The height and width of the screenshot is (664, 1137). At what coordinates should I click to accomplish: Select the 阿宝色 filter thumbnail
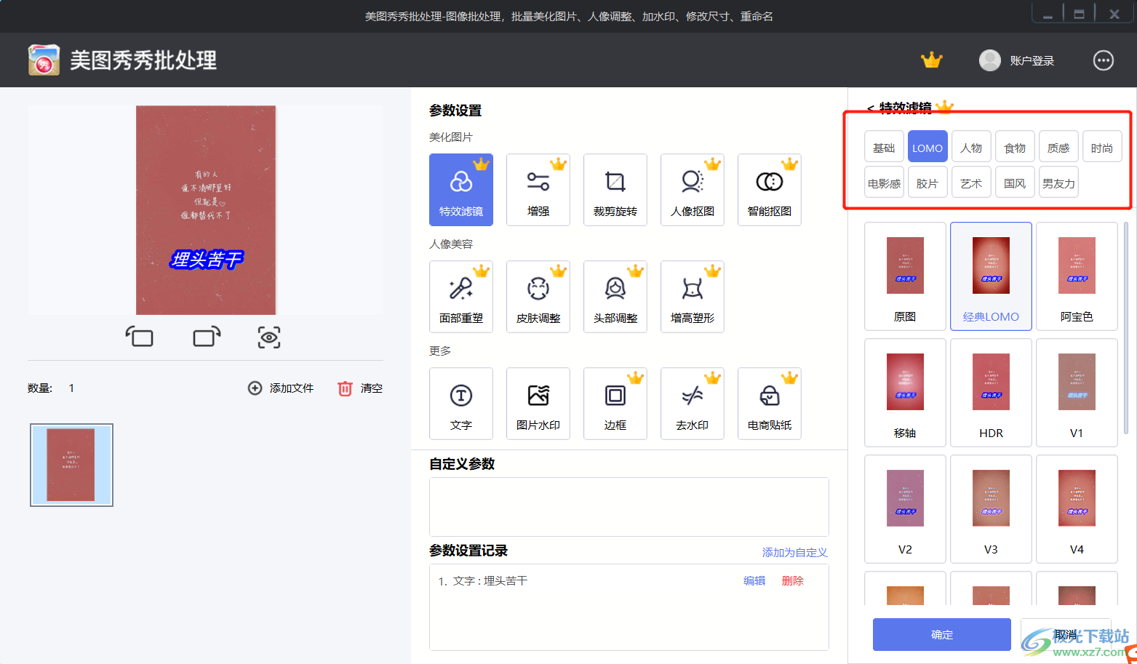pos(1077,276)
